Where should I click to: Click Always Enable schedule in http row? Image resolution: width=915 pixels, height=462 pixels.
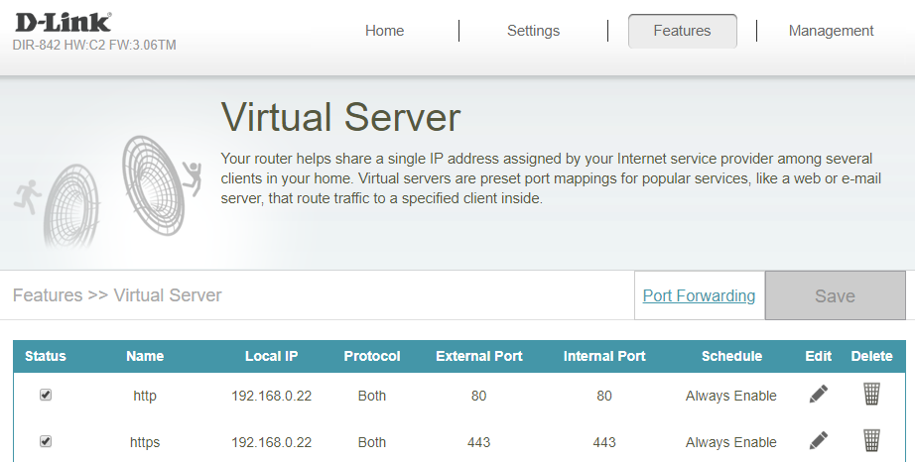730,396
